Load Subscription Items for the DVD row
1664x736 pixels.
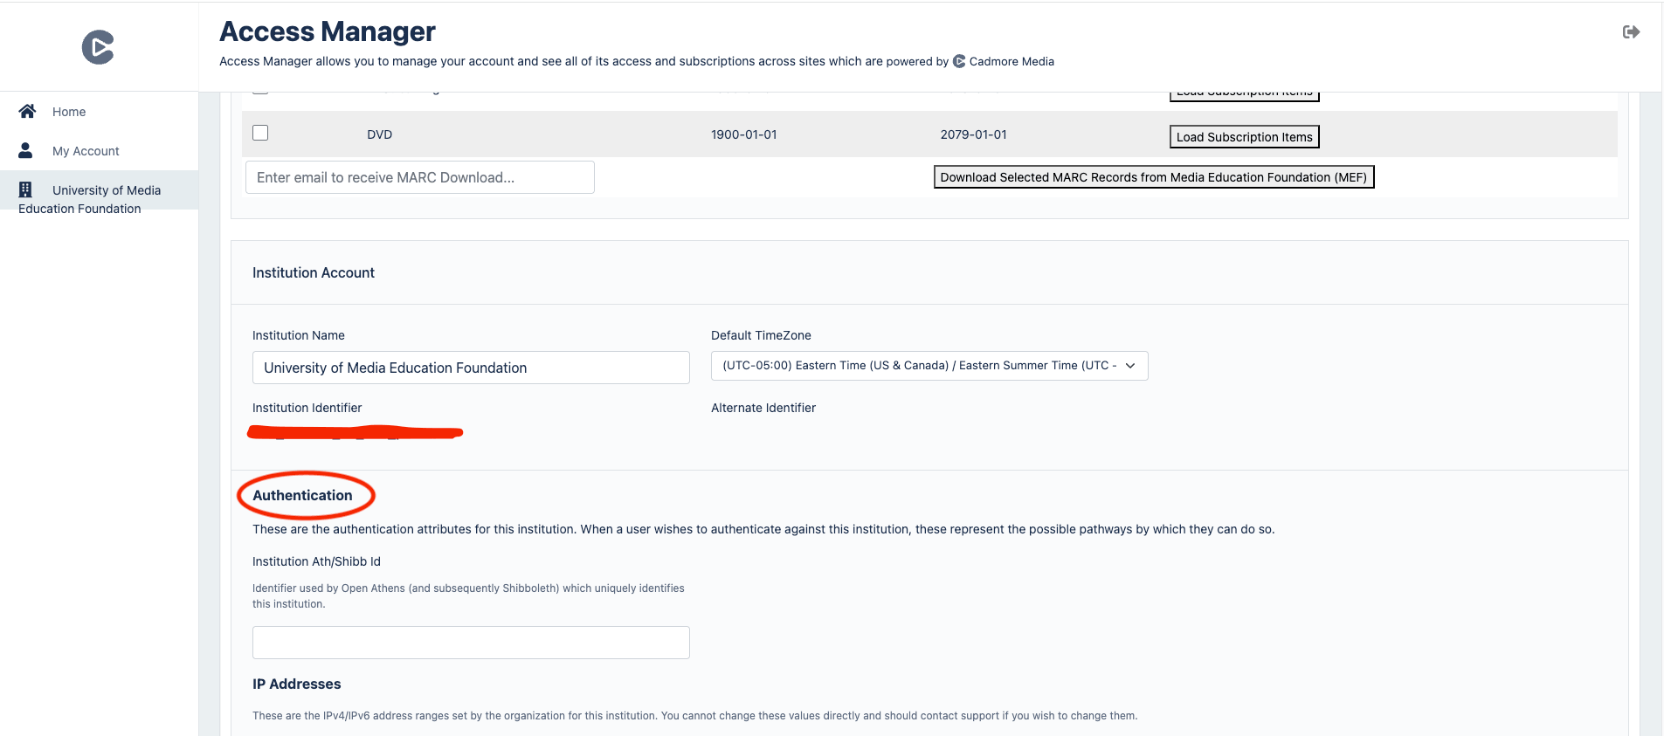pos(1244,137)
